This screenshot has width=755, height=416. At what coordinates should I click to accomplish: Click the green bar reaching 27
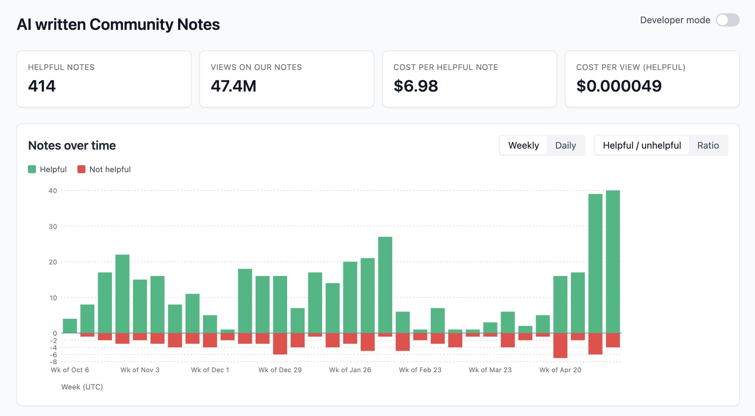click(x=385, y=285)
